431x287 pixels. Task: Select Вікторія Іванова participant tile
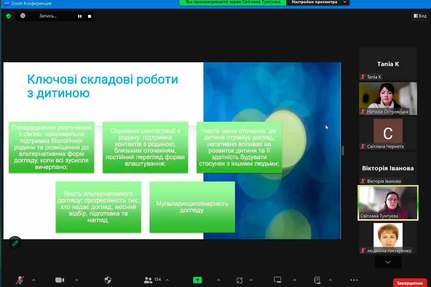(388, 168)
